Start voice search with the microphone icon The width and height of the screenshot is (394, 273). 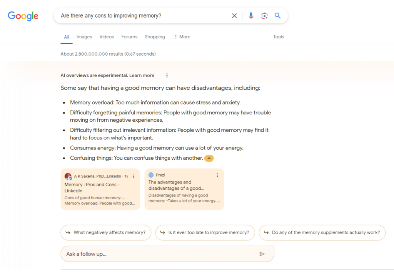tap(251, 16)
